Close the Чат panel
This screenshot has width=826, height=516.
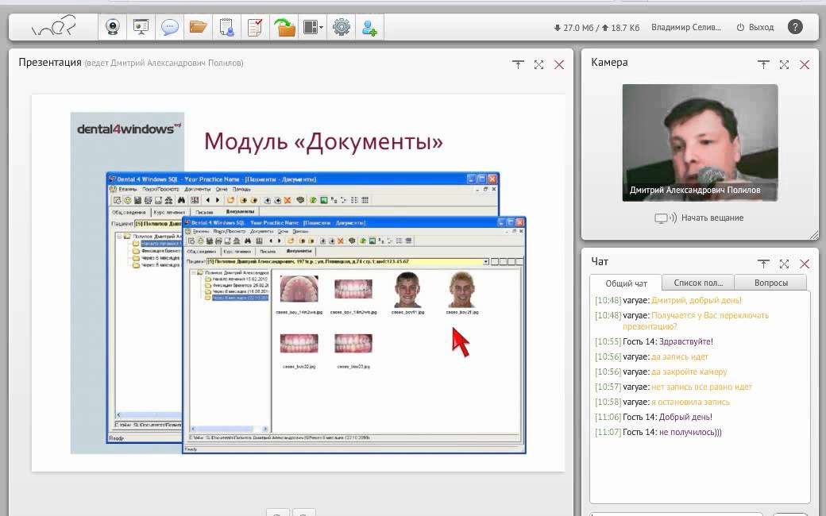click(805, 264)
